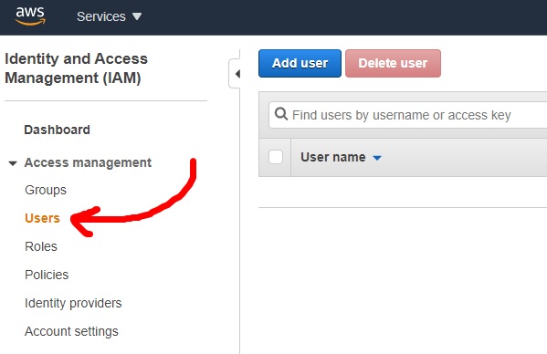Screen dimensions: 547x354
Task: Open the IAM Dashboard link
Action: tap(57, 130)
